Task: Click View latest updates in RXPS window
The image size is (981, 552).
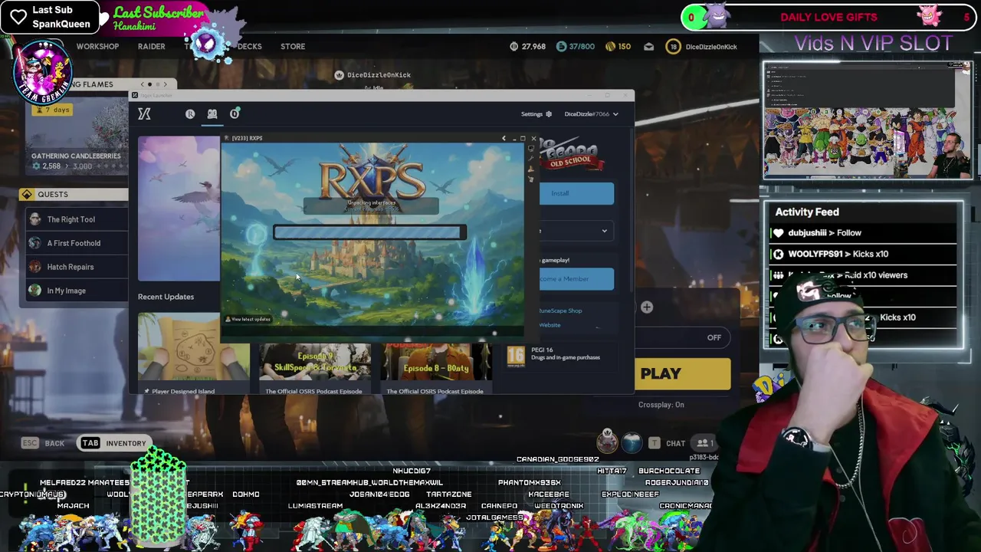Action: coord(248,319)
